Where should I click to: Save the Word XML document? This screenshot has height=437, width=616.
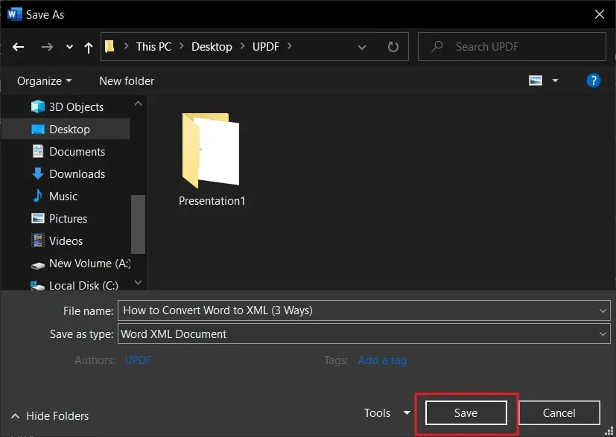pyautogui.click(x=465, y=412)
